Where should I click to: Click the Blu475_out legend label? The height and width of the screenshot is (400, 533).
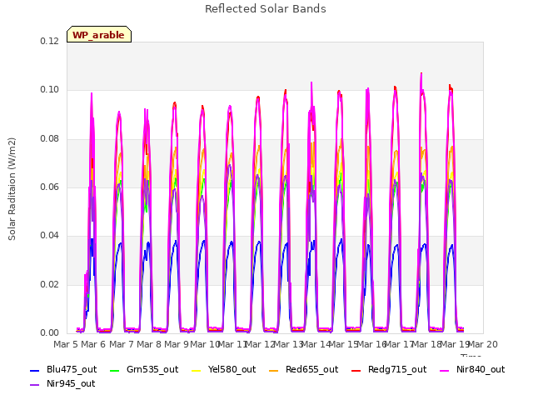point(72,369)
